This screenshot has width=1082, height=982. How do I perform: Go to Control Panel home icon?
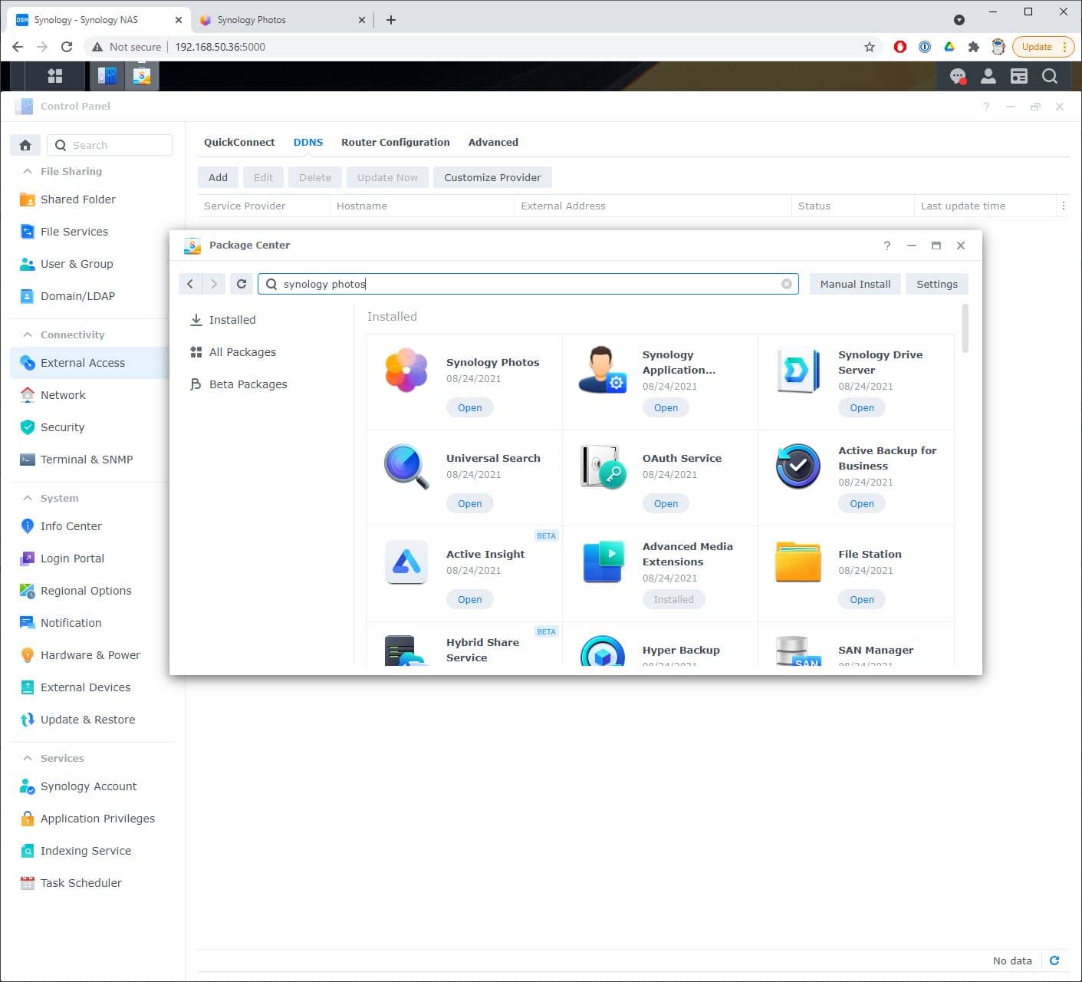pos(25,145)
